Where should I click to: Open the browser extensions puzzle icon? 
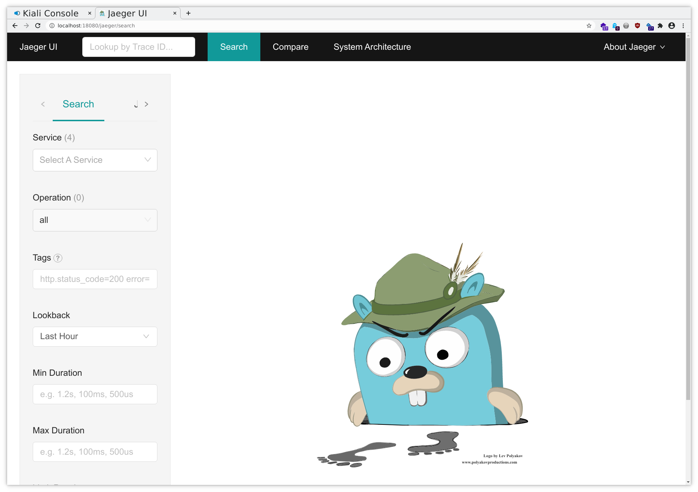[660, 26]
